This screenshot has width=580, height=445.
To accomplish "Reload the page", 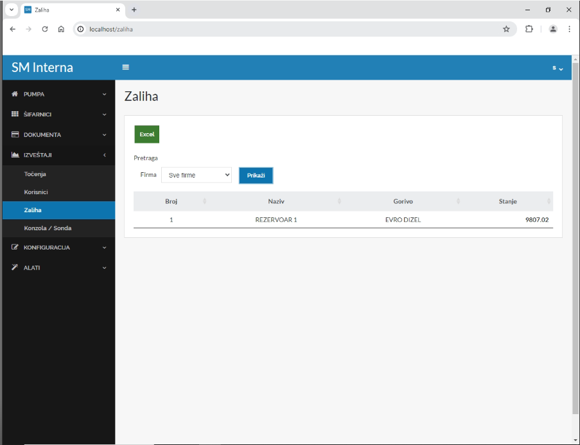I will pyautogui.click(x=45, y=29).
